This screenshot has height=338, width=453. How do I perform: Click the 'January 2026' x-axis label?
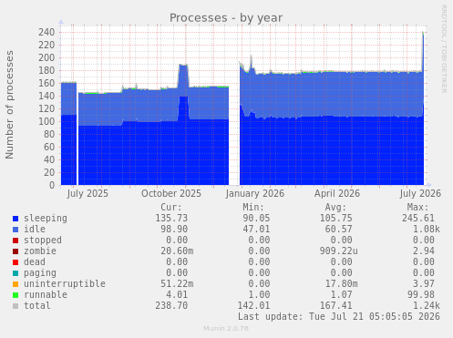click(x=255, y=194)
